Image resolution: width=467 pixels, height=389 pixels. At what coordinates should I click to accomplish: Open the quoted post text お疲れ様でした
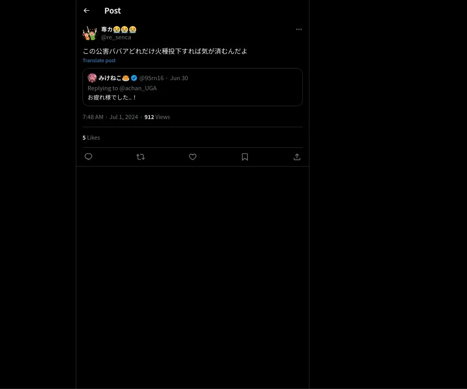click(x=112, y=97)
